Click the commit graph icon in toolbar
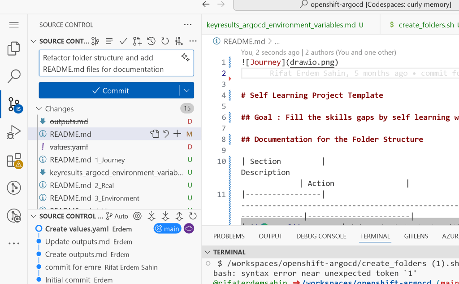 pyautogui.click(x=179, y=41)
